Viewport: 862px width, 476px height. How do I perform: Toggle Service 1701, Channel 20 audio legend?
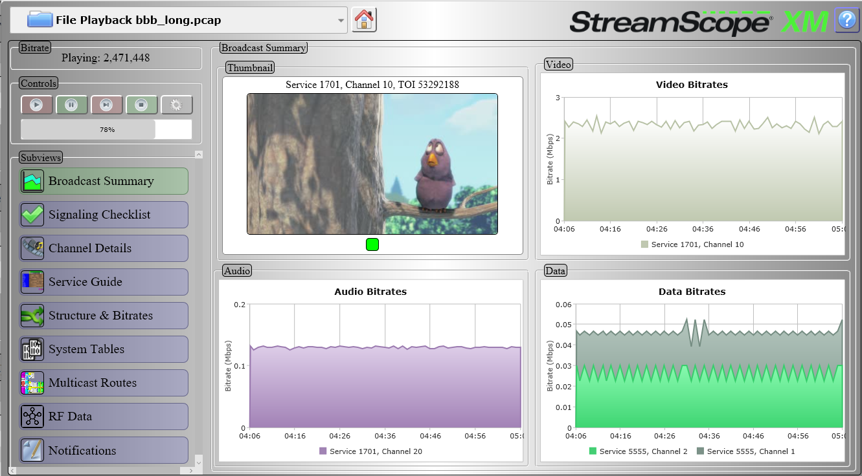tap(370, 451)
